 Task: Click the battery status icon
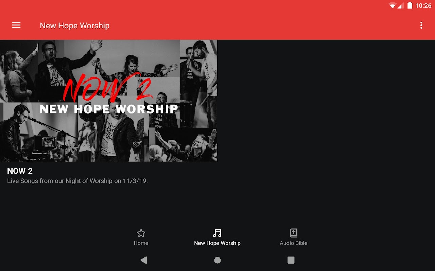(410, 6)
